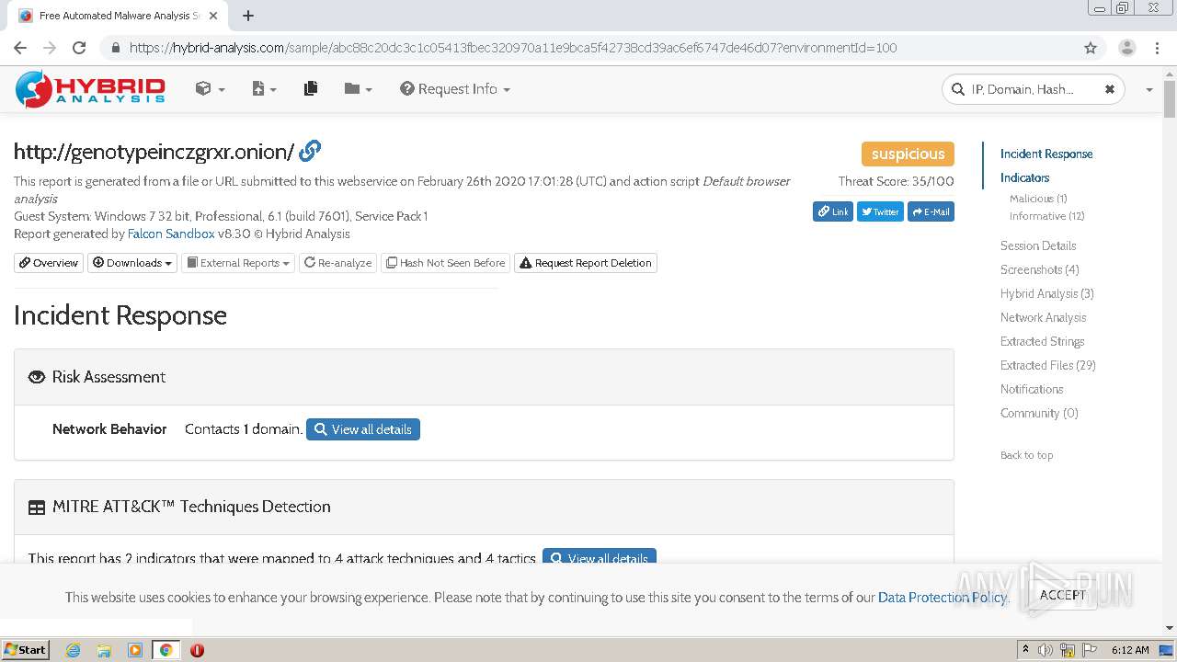The height and width of the screenshot is (662, 1177).
Task: Open the red security icon in taskbar
Action: (197, 650)
